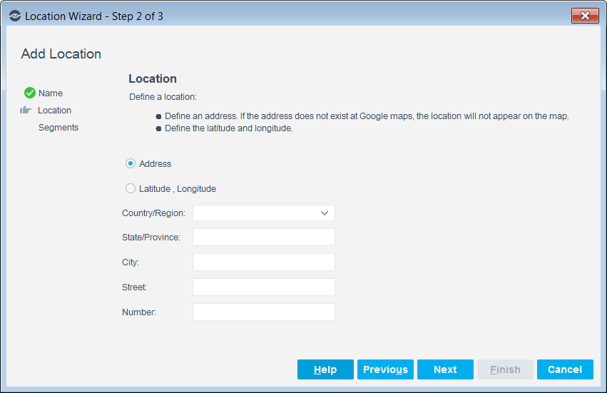Click the 'State/Province:' label
The image size is (607, 393).
coord(151,238)
